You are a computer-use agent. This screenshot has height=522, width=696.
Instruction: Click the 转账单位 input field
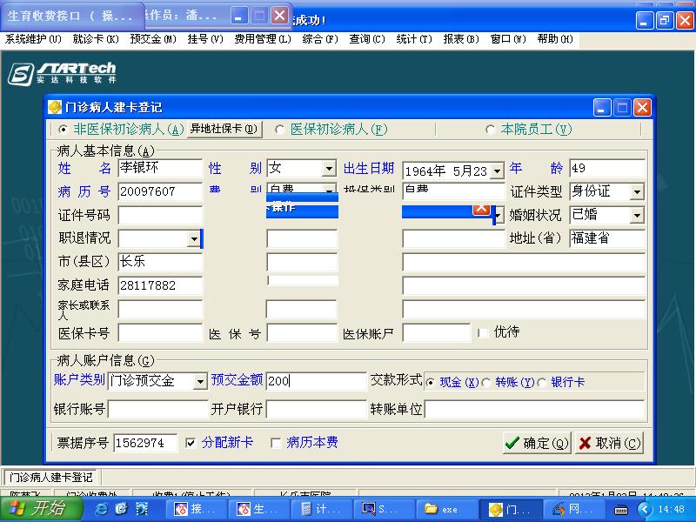coord(534,409)
